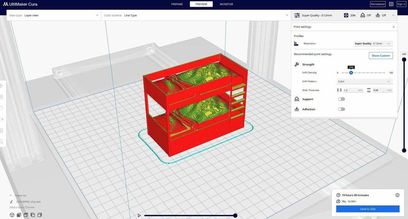The width and height of the screenshot is (408, 219).
Task: Open the Marketplace
Action: pos(377,4)
